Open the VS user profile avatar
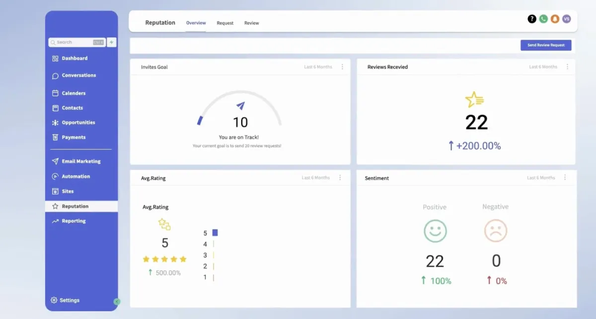The image size is (596, 319). tap(567, 19)
